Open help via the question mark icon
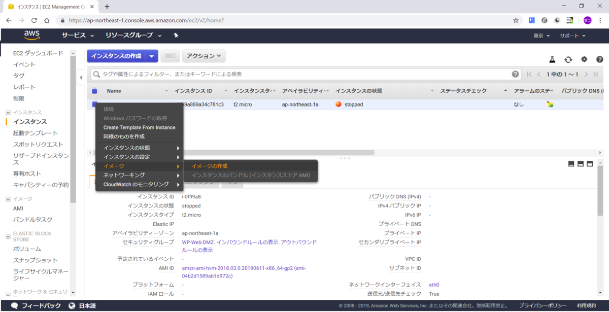Viewport: 609px width, 312px height. coord(600,59)
